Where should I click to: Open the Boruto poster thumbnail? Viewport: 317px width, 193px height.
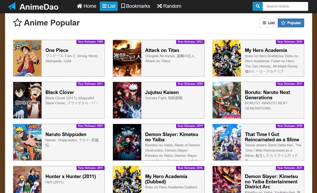[227, 100]
